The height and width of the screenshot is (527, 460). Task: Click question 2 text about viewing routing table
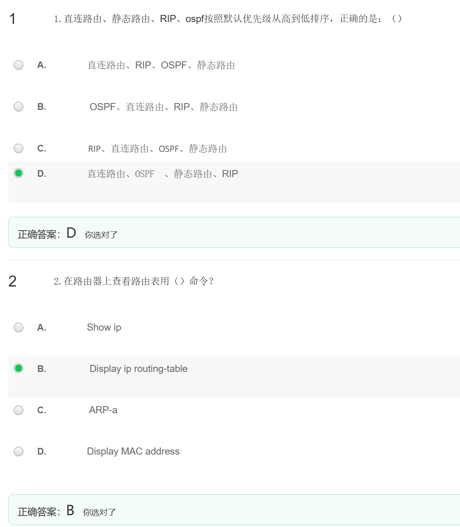[x=134, y=281]
